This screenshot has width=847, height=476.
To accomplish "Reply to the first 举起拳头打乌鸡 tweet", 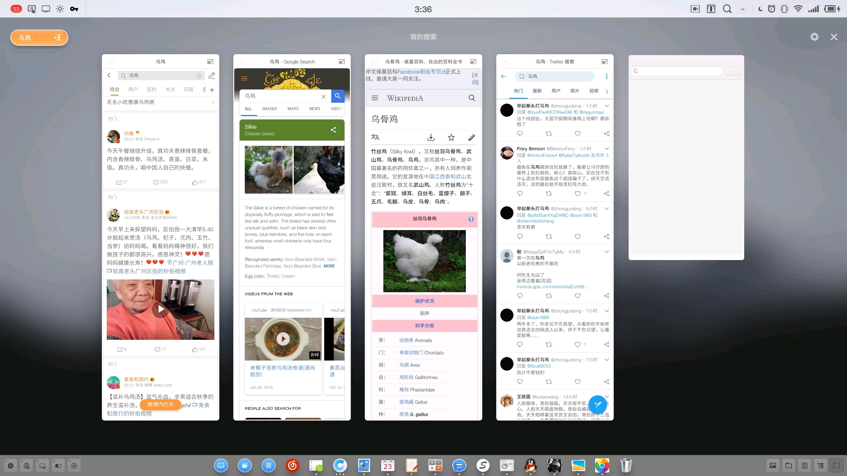I will (520, 134).
